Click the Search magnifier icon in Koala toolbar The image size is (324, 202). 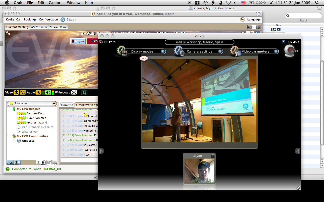pos(63,19)
